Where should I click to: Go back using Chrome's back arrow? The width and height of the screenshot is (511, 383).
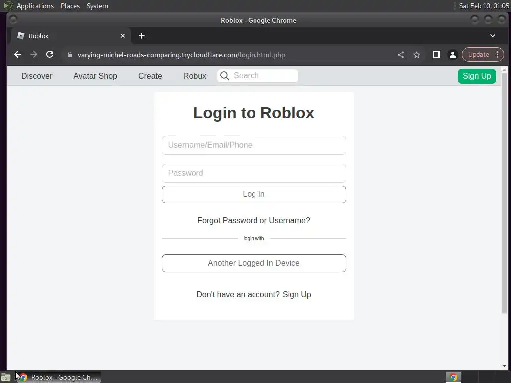pyautogui.click(x=18, y=55)
